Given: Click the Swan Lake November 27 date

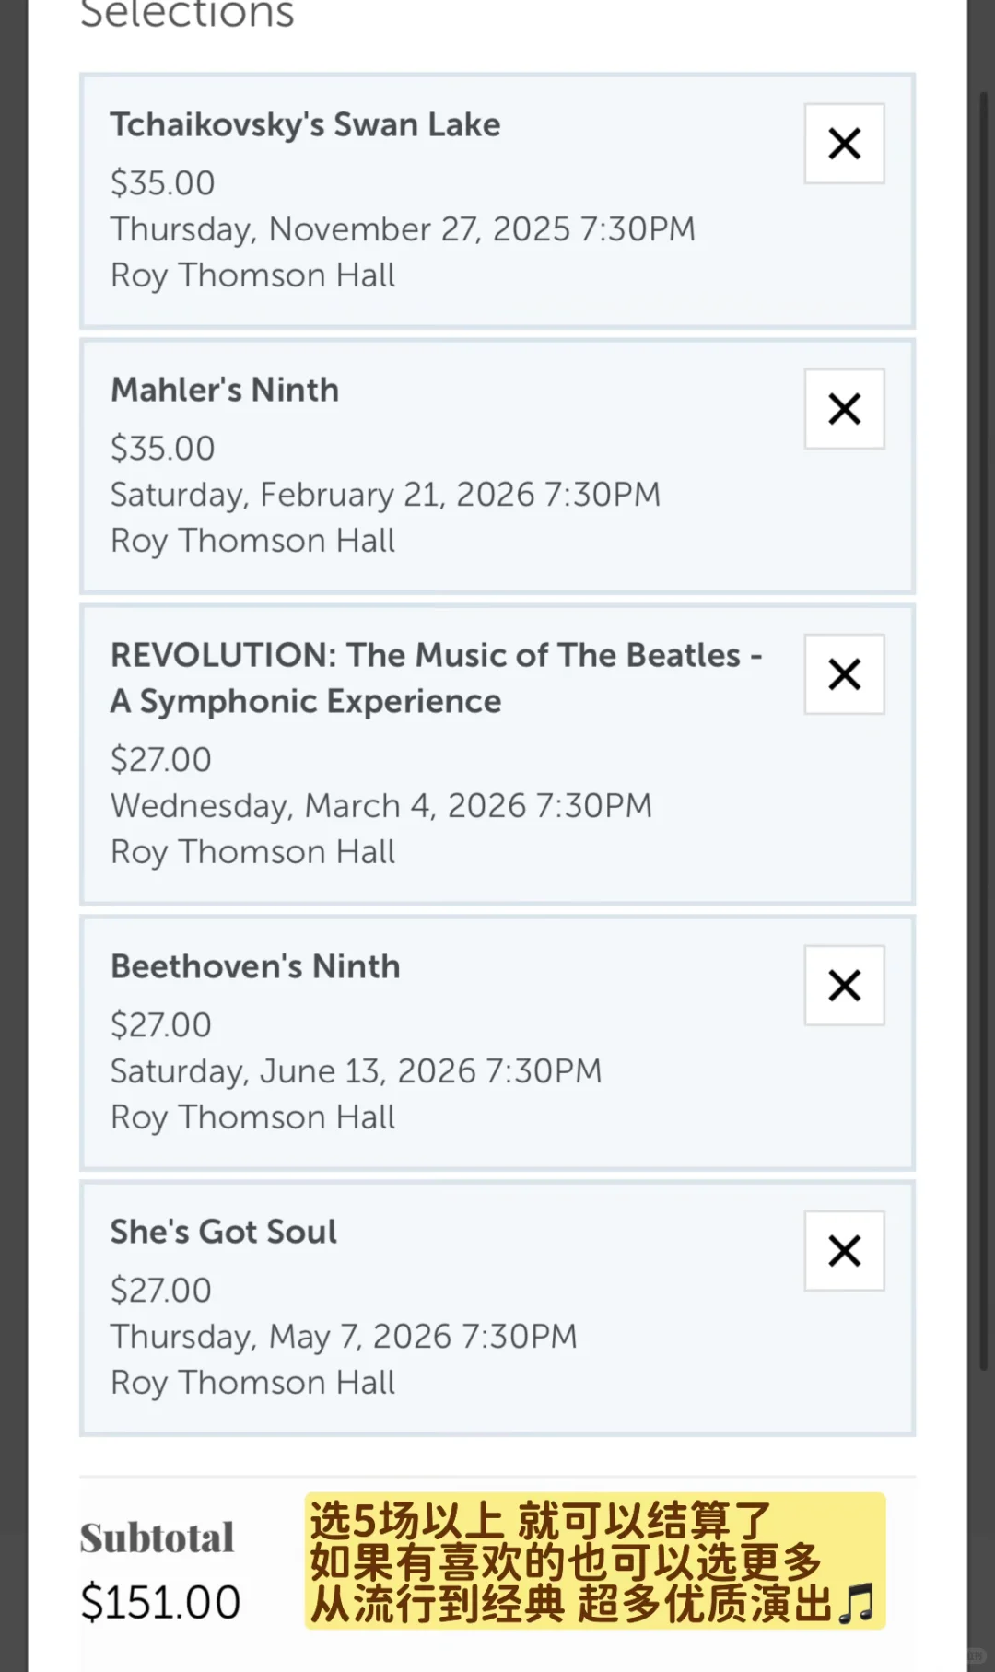Looking at the screenshot, I should click(403, 229).
